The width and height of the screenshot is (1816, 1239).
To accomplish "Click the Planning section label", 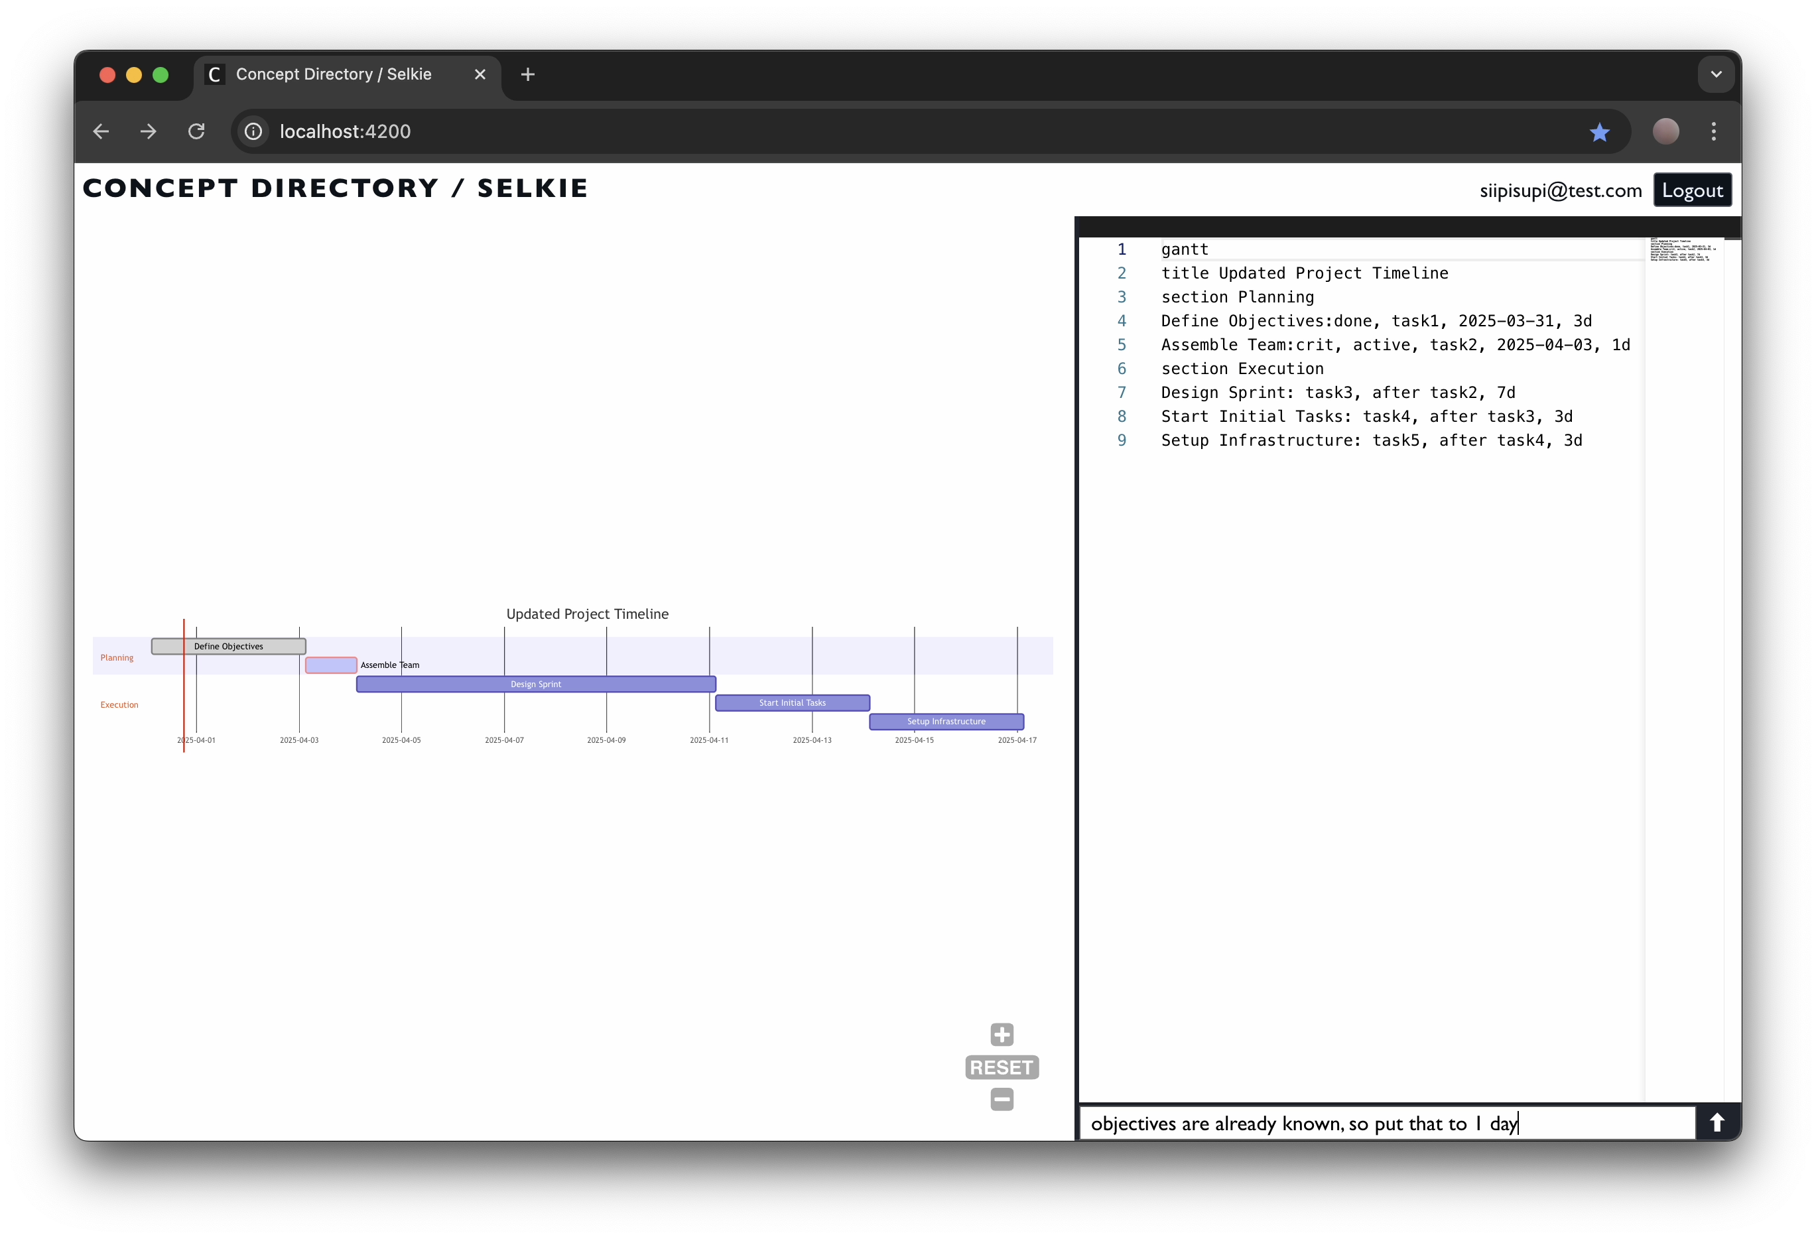I will pyautogui.click(x=117, y=657).
